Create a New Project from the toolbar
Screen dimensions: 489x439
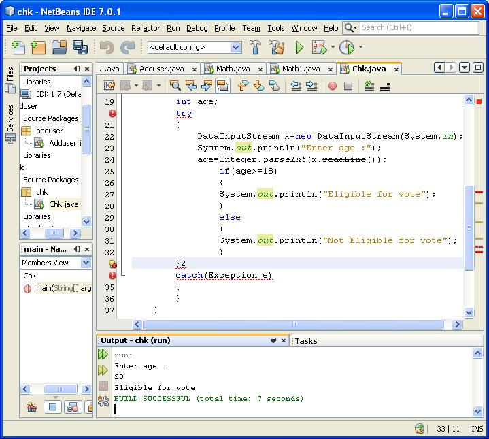tap(38, 48)
